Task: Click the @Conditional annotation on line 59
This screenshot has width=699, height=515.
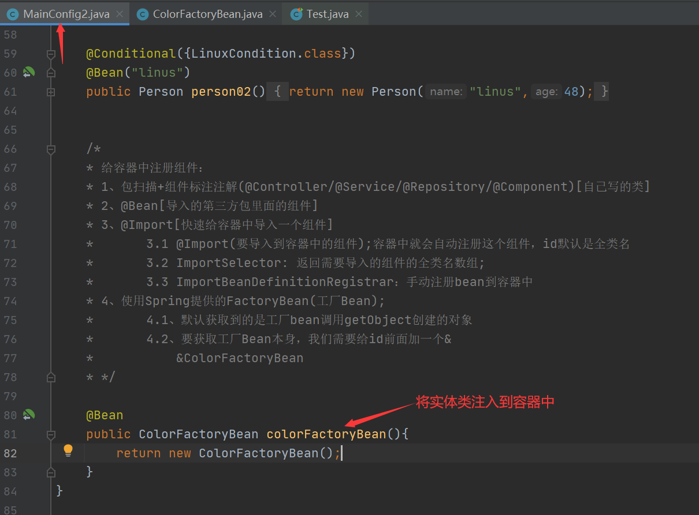Action: point(131,53)
